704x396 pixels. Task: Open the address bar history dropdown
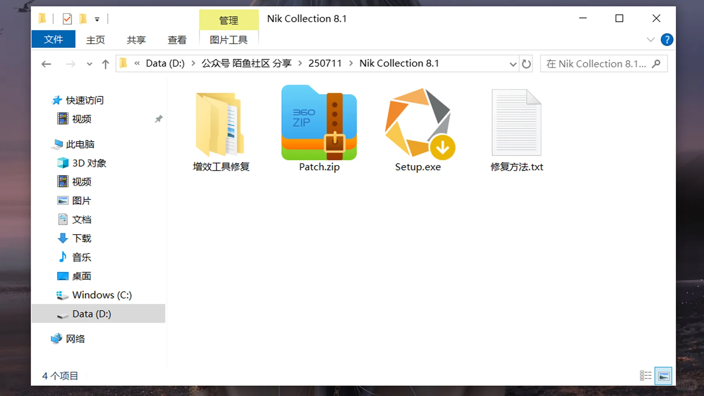(x=513, y=63)
